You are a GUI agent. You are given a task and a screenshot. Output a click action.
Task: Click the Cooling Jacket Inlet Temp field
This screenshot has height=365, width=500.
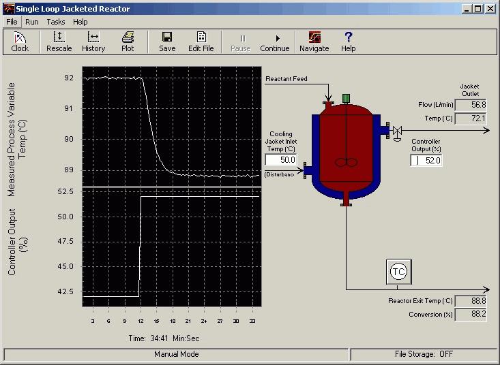click(281, 160)
